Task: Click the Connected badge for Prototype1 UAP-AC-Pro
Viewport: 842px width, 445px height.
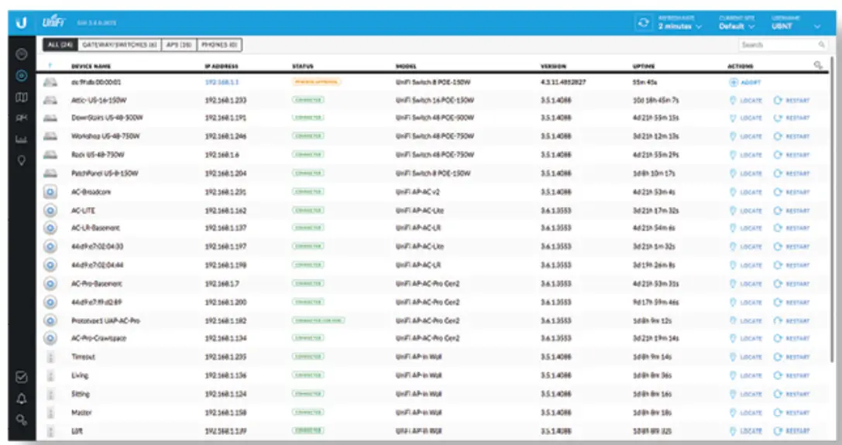Action: click(318, 320)
